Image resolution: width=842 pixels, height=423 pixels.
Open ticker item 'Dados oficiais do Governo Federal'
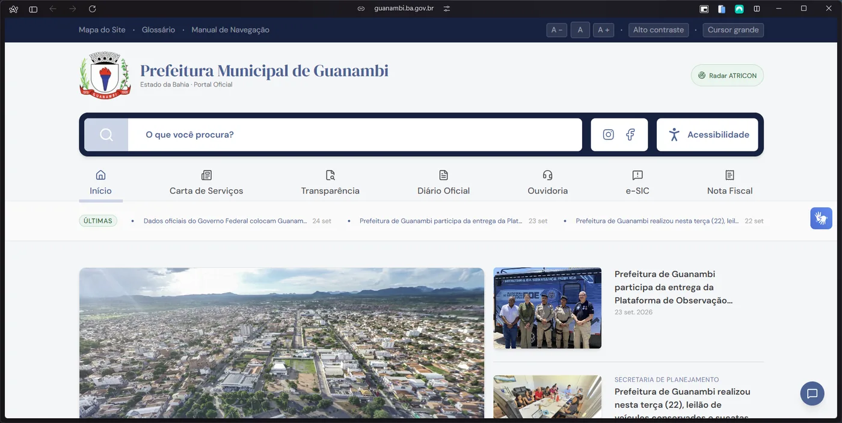[x=225, y=221]
